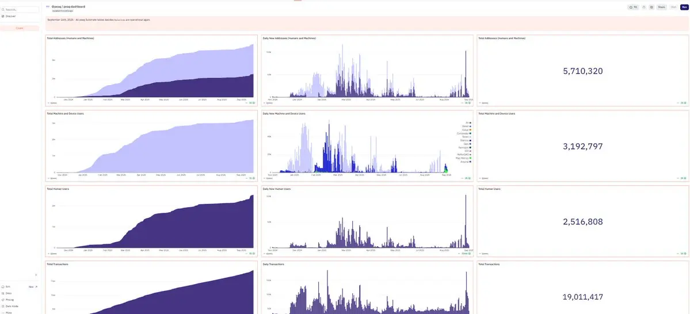Click the September 14th announcement banner text

(98, 20)
